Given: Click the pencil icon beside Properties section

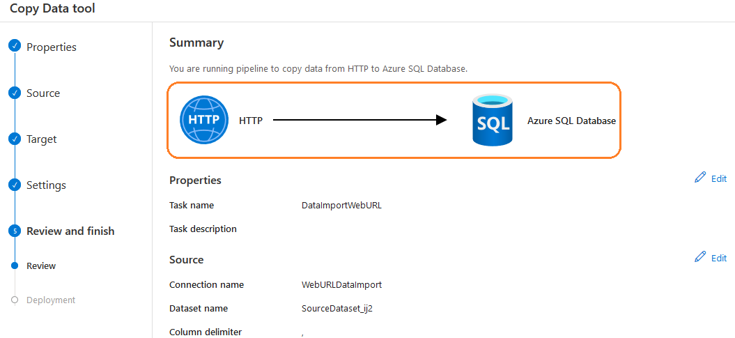Looking at the screenshot, I should pyautogui.click(x=700, y=178).
